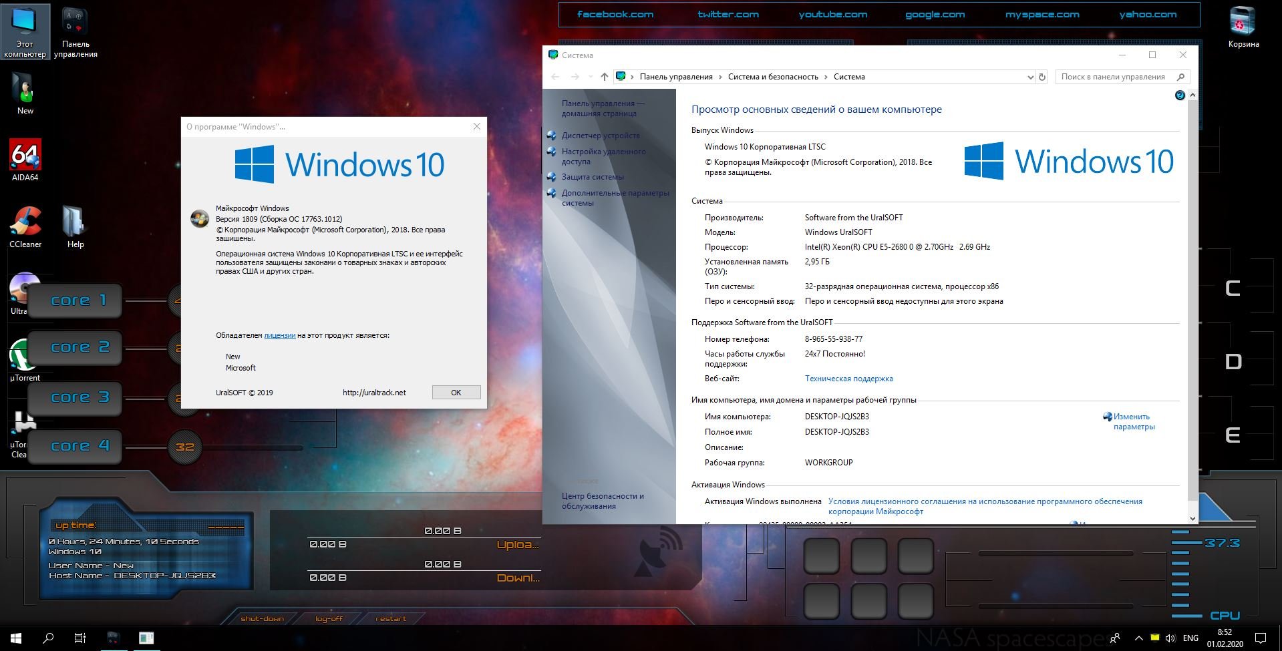Expand the address bar history dropdown
The image size is (1282, 651).
[x=1029, y=77]
